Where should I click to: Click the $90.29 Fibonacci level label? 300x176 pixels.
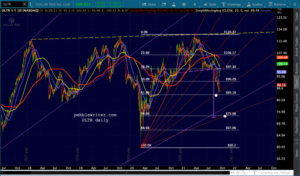click(231, 79)
